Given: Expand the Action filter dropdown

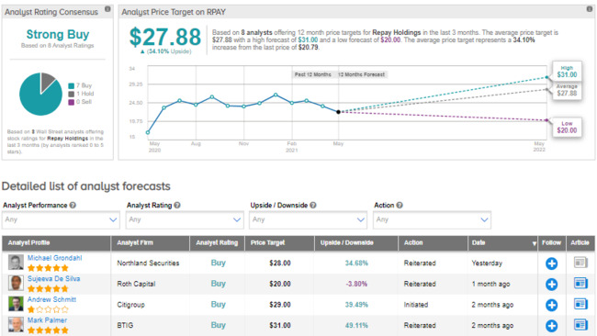Looking at the screenshot, I should coord(433,220).
